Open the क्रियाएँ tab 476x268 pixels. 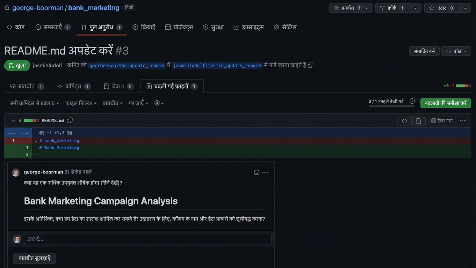144,27
